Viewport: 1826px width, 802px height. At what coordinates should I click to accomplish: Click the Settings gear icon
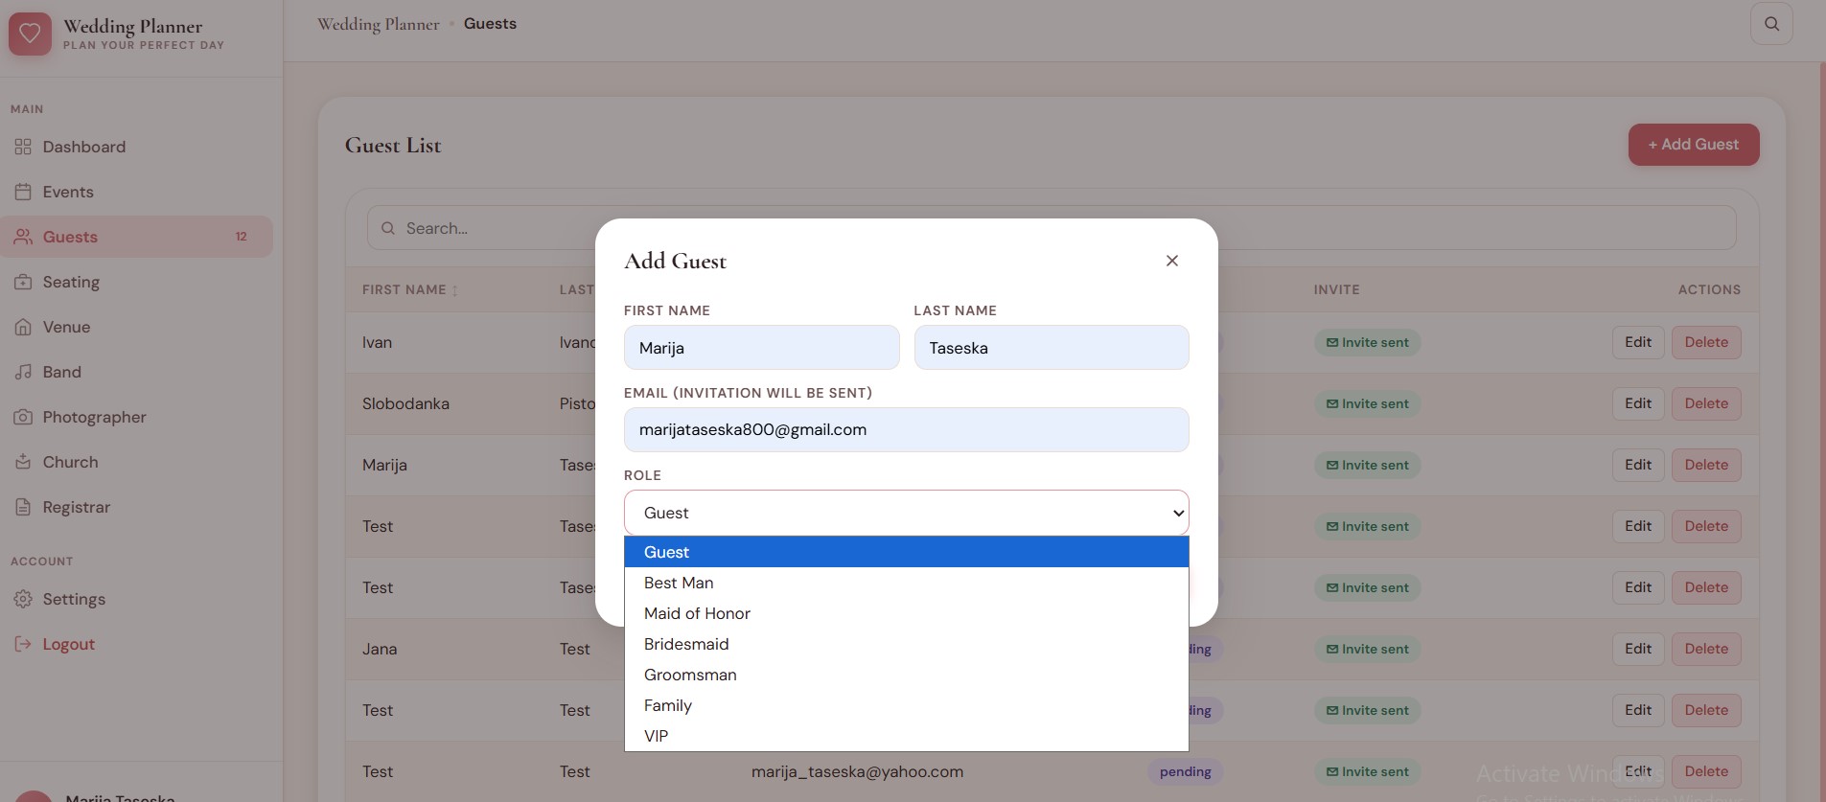coord(23,599)
